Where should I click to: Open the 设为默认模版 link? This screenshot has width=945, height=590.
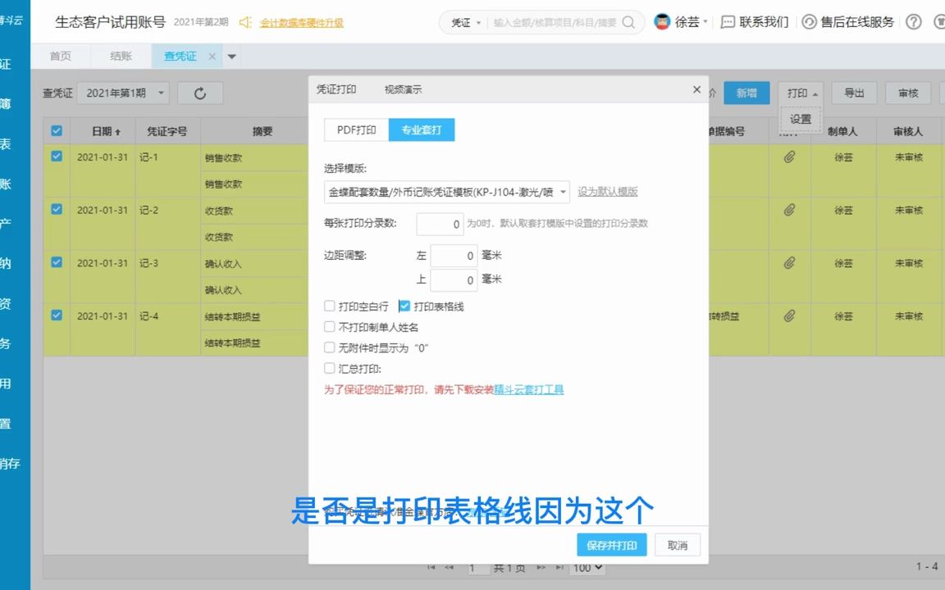(609, 191)
